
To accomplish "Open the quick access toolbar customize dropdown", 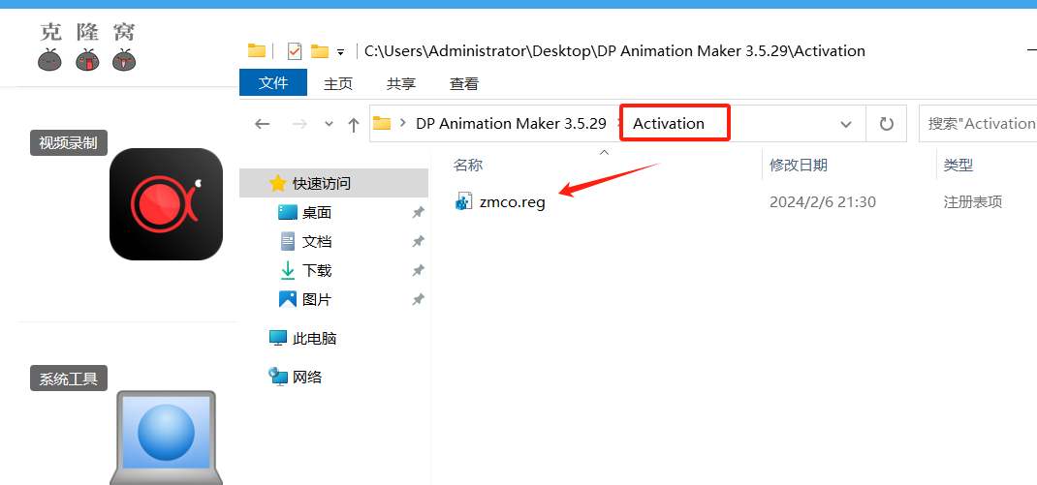I will (340, 51).
